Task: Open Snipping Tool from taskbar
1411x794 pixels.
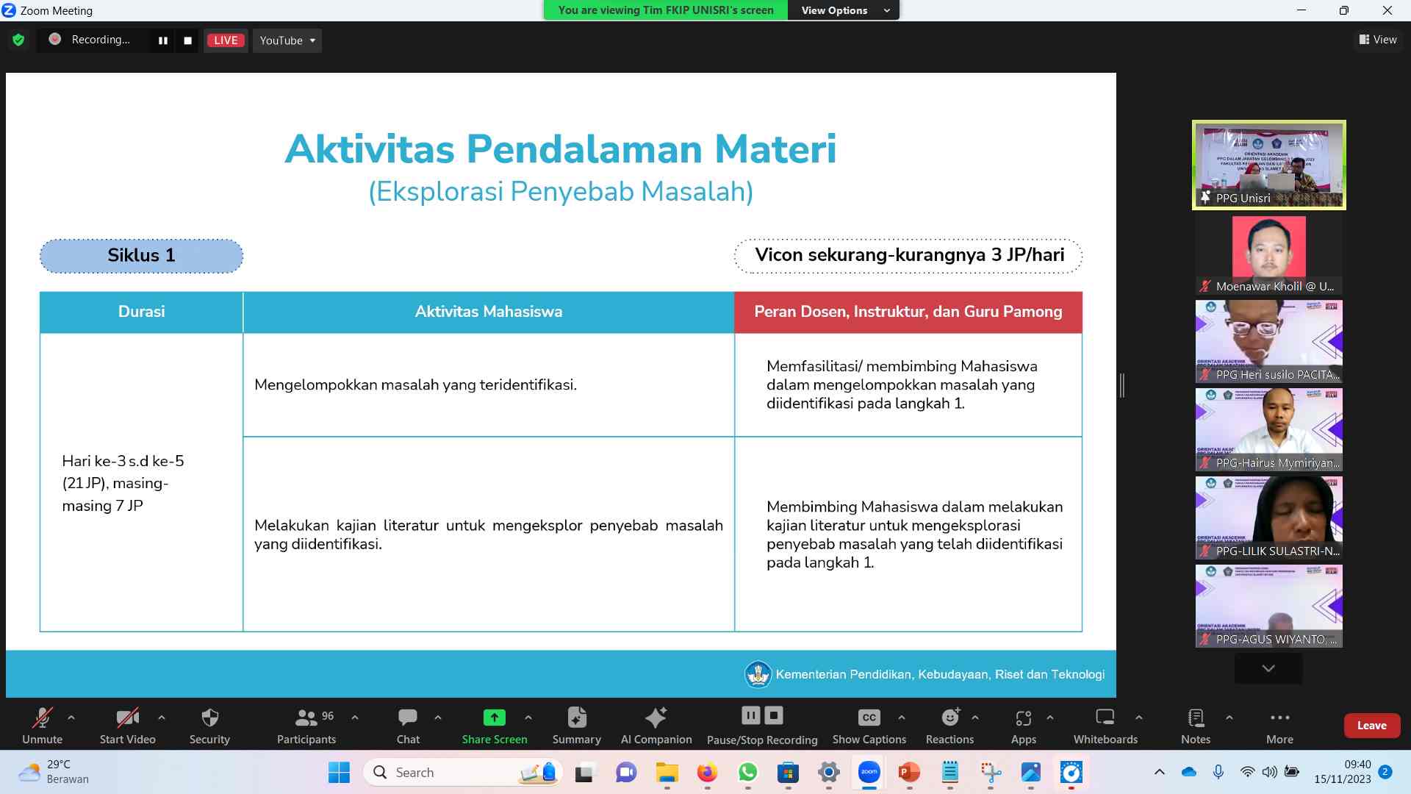Action: point(990,773)
